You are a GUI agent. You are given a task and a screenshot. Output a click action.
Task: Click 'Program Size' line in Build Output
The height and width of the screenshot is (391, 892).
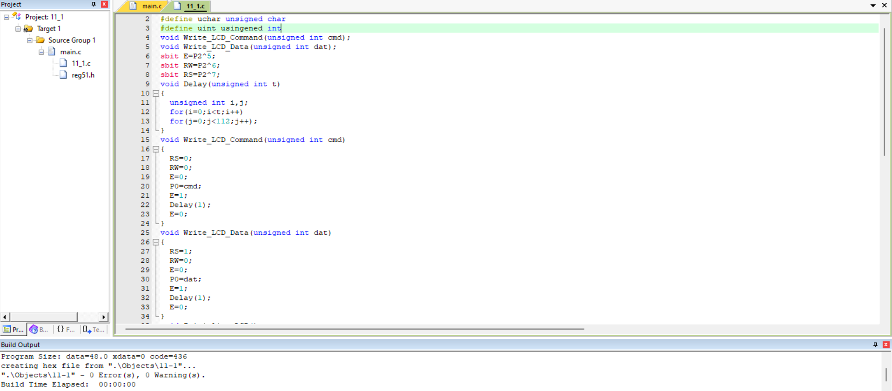[94, 357]
